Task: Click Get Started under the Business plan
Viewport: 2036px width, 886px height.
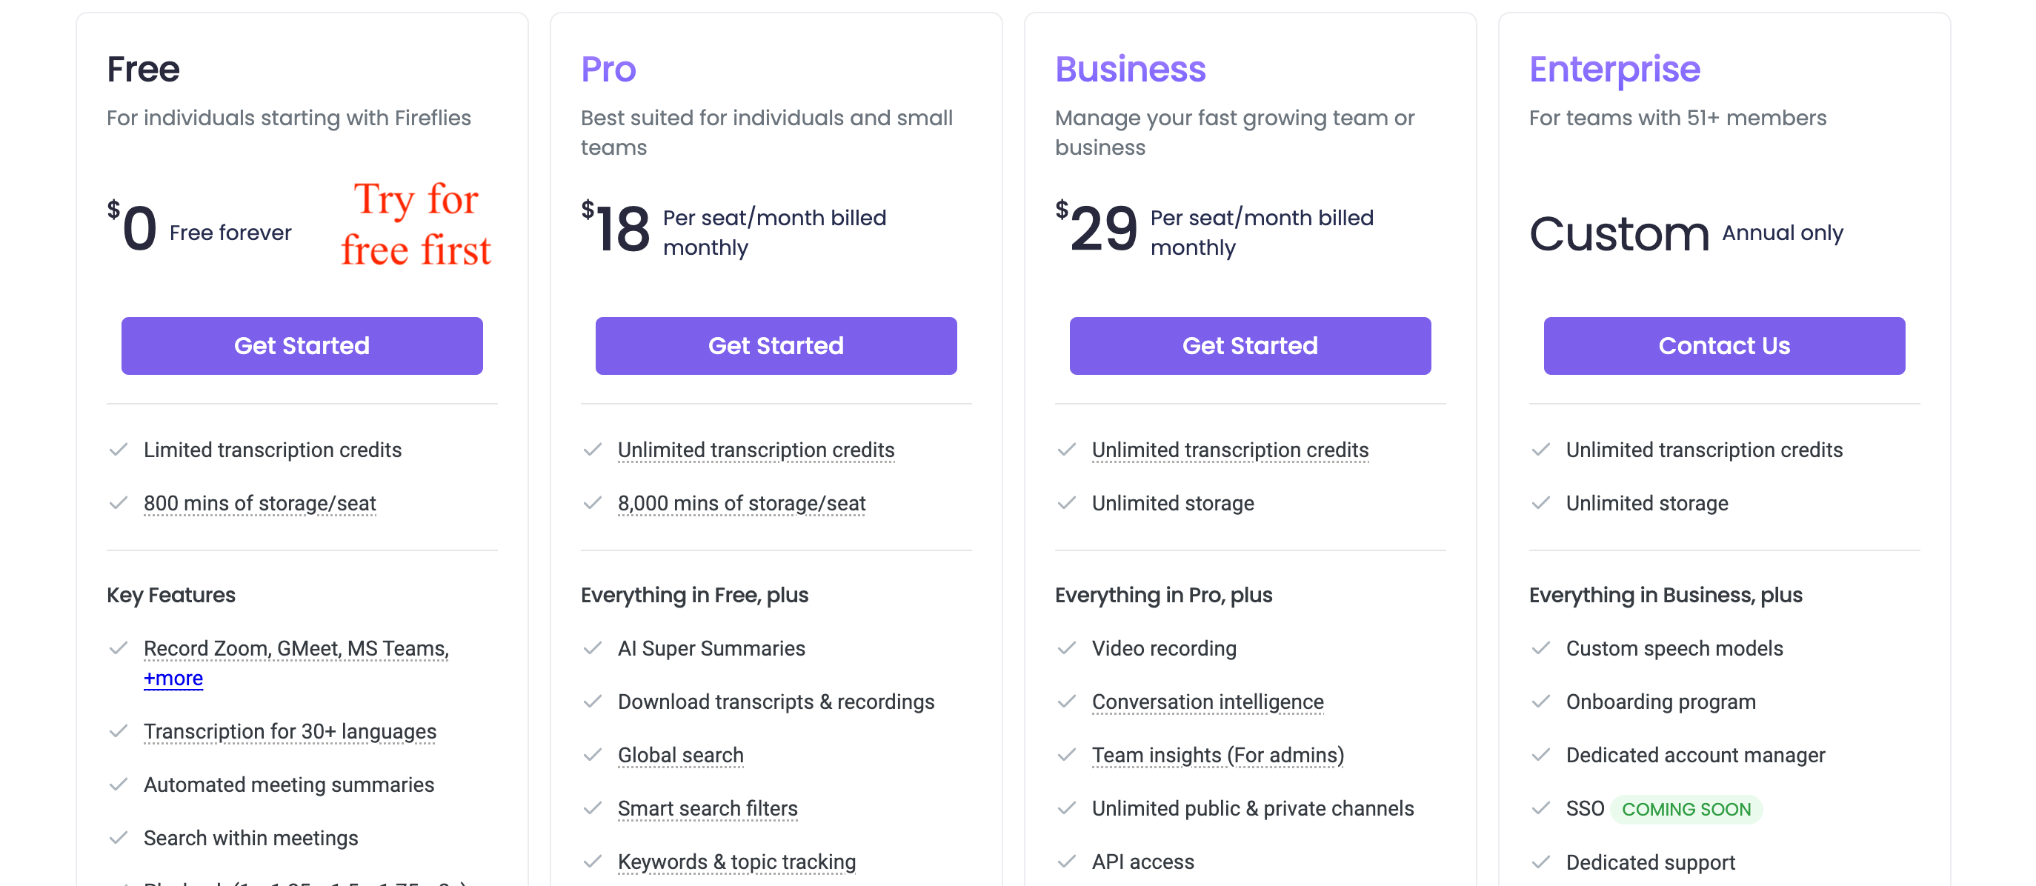Action: point(1251,345)
